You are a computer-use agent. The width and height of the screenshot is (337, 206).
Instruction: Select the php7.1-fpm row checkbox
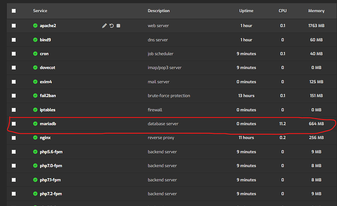tap(14, 180)
